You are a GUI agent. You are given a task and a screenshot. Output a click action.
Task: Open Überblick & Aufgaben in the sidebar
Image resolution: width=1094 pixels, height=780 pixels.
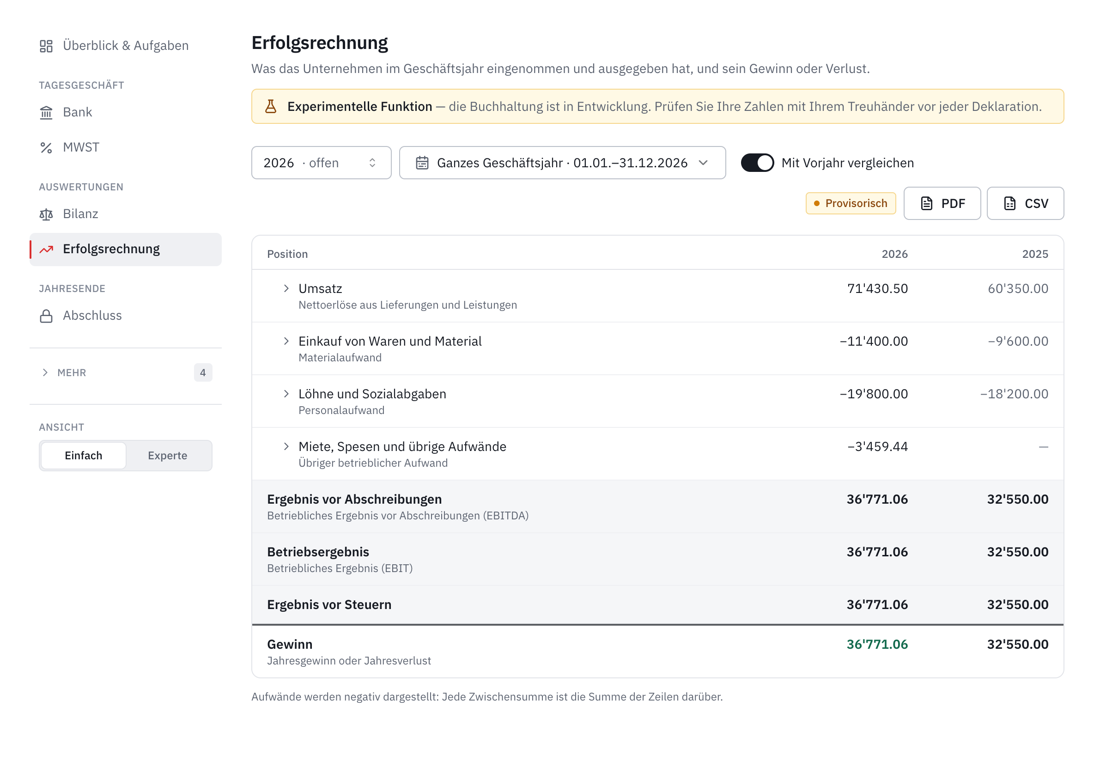[125, 46]
